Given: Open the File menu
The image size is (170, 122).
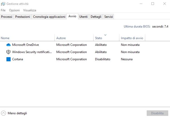Looking at the screenshot, I should (x=3, y=10).
